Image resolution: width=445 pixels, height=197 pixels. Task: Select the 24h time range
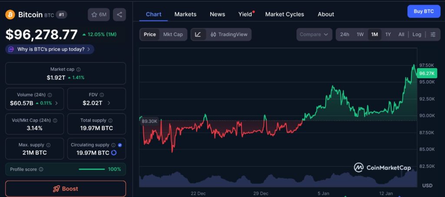tap(345, 34)
